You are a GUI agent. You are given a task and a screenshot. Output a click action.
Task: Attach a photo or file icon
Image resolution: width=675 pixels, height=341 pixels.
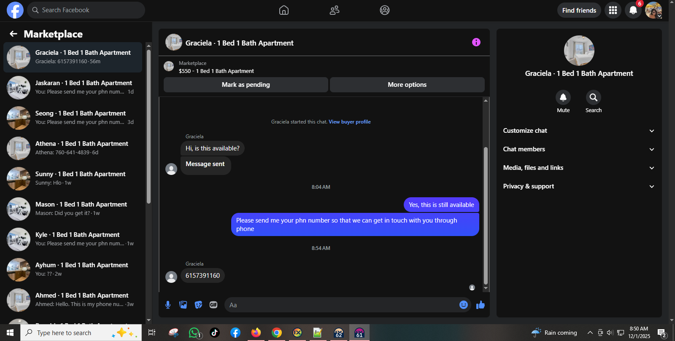click(183, 305)
